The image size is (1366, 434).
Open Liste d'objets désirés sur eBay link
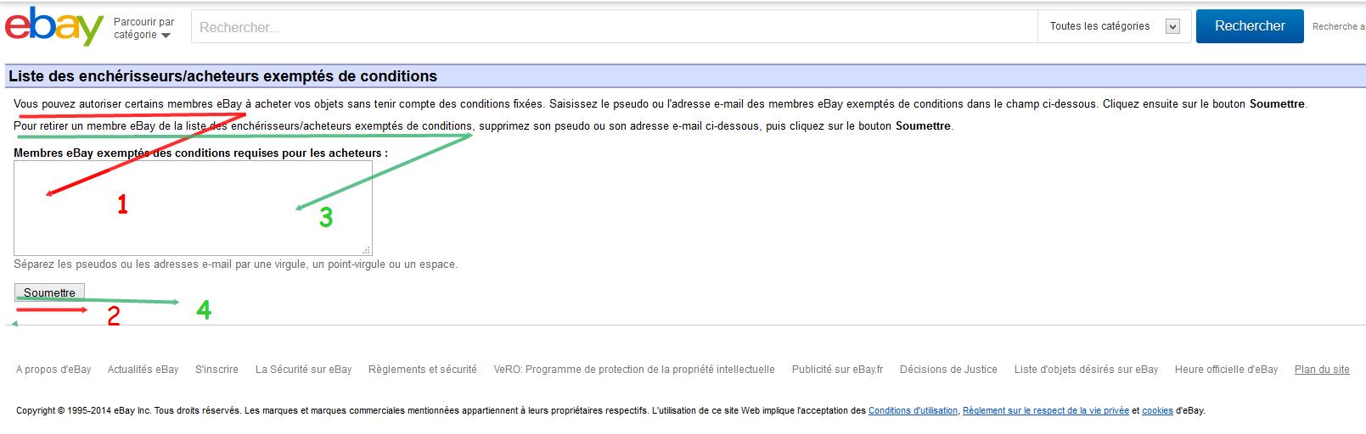tap(1086, 370)
